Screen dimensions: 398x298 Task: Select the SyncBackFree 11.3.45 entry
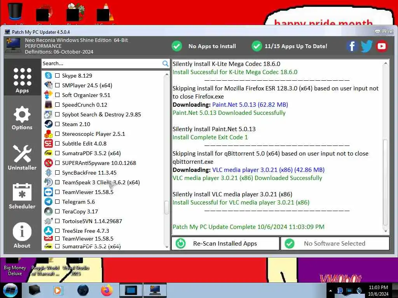click(89, 173)
